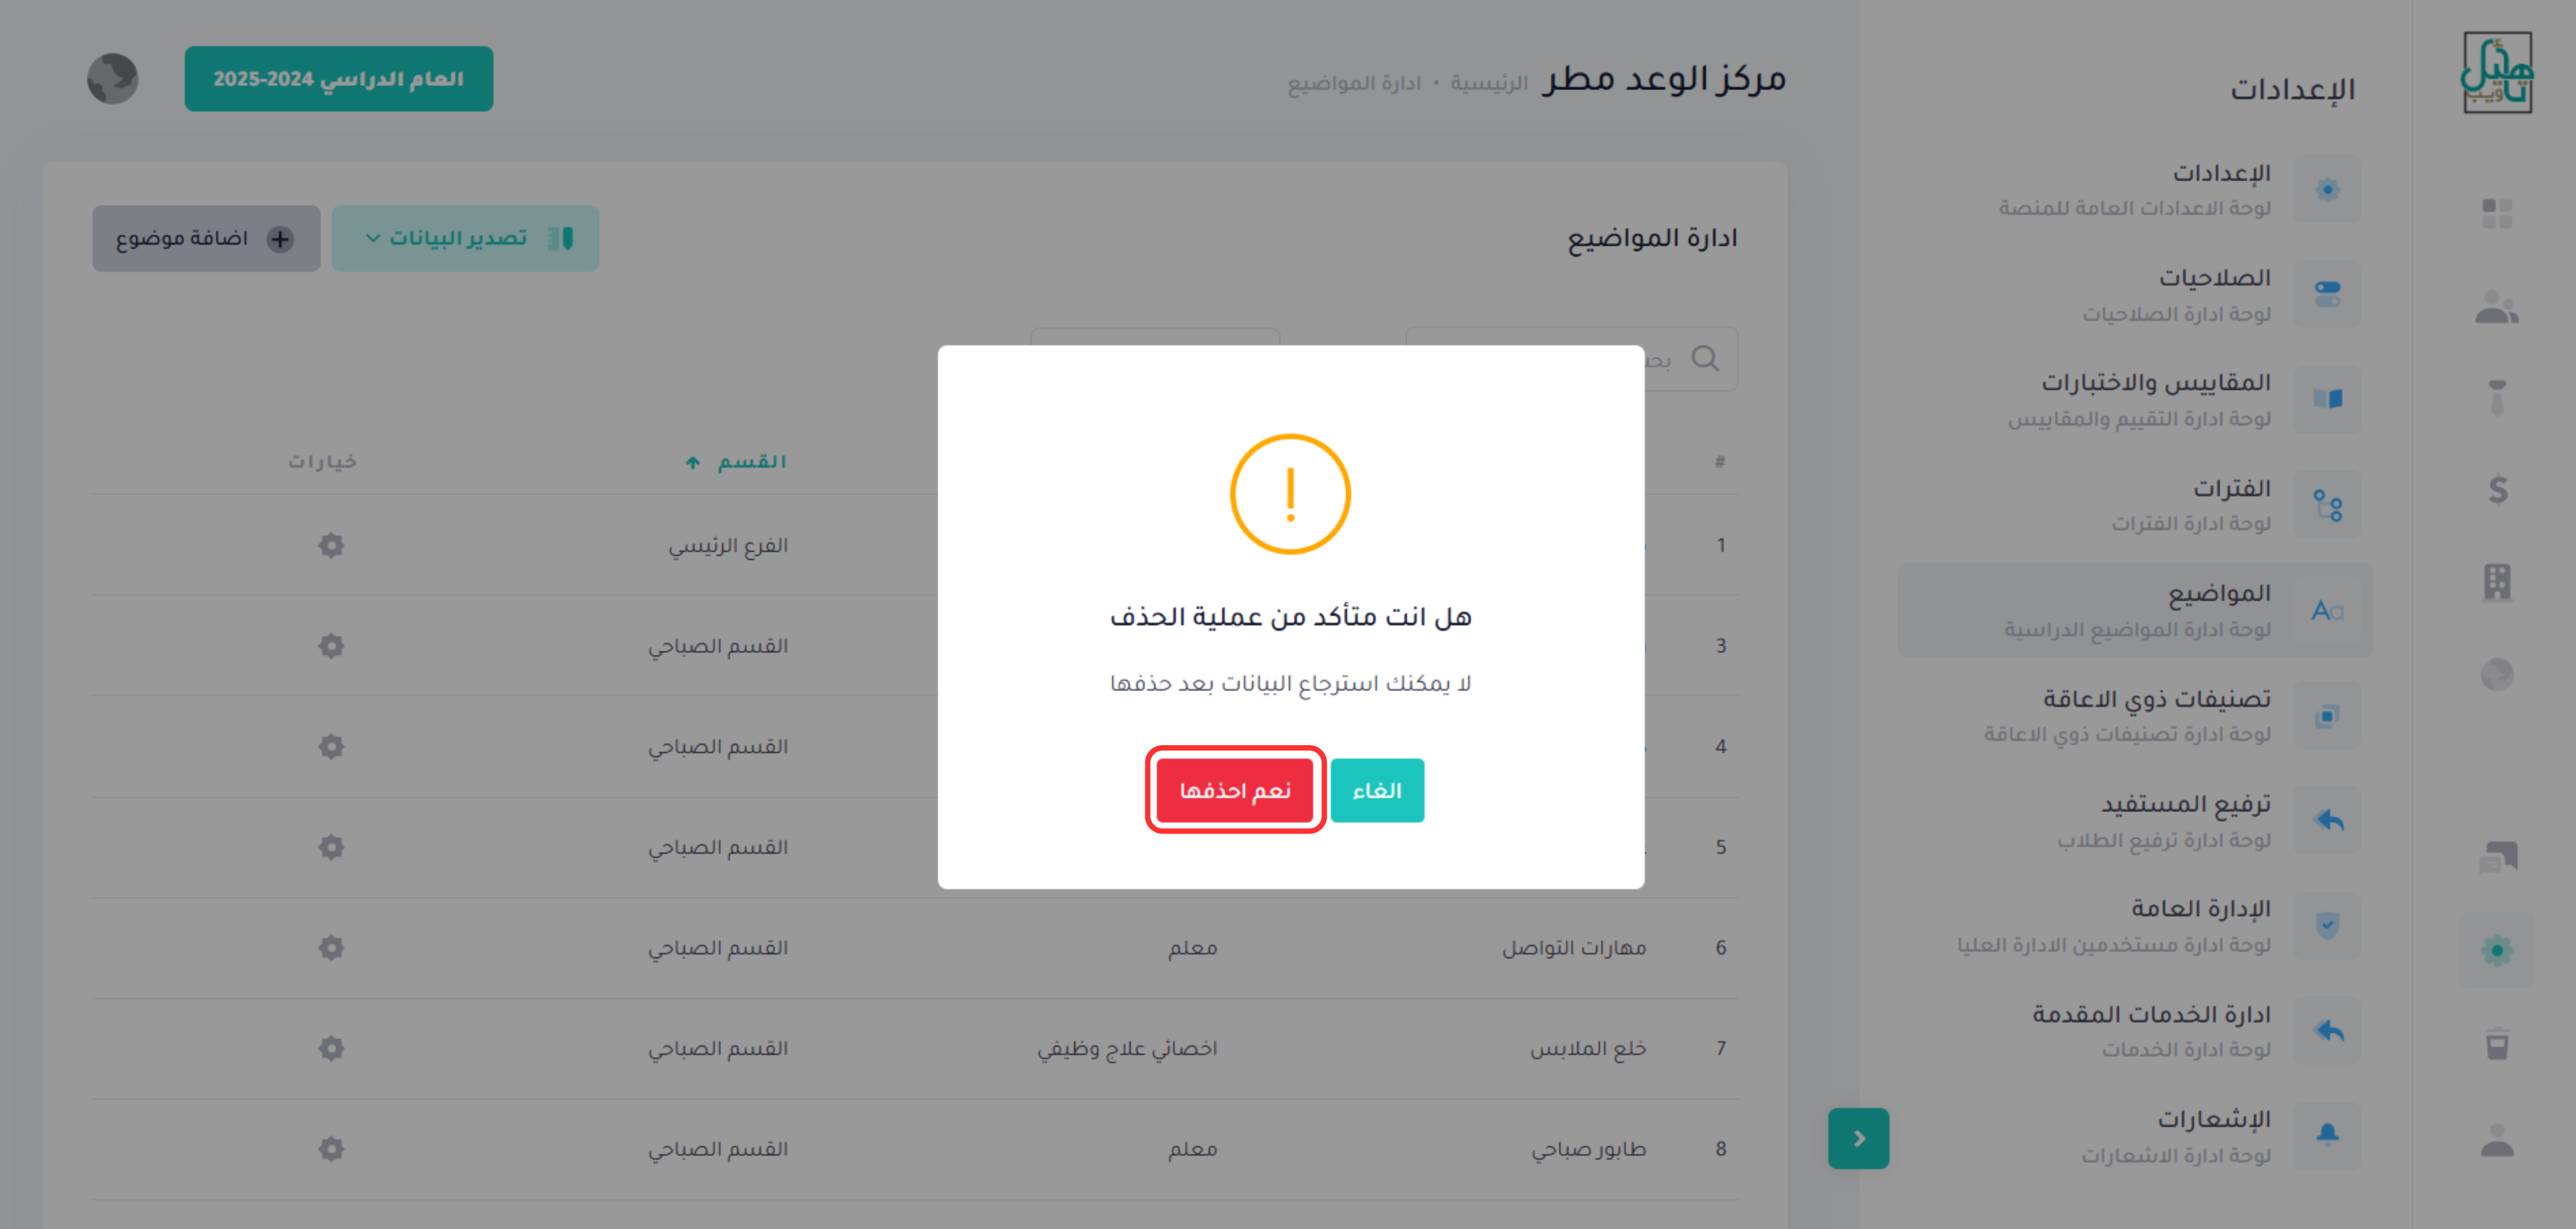Click the اضافة موضوع add subject button
The height and width of the screenshot is (1229, 2576).
[206, 238]
